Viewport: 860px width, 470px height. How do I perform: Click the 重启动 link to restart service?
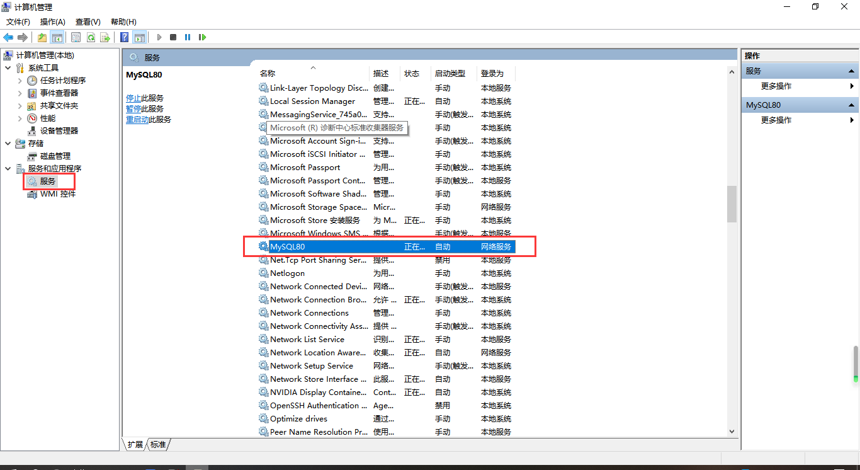point(137,120)
